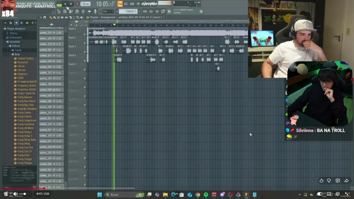Image resolution: width=354 pixels, height=199 pixels.
Task: Click the thumbs down dislike icon
Action: (329, 181)
